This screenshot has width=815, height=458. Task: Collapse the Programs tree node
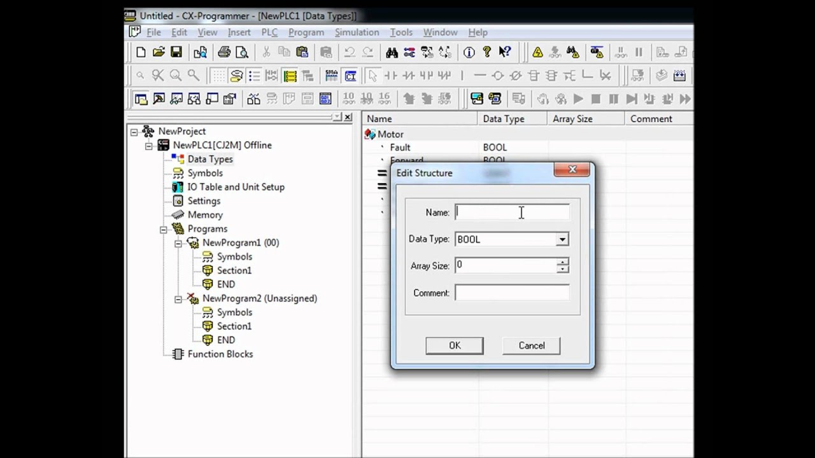(x=163, y=229)
